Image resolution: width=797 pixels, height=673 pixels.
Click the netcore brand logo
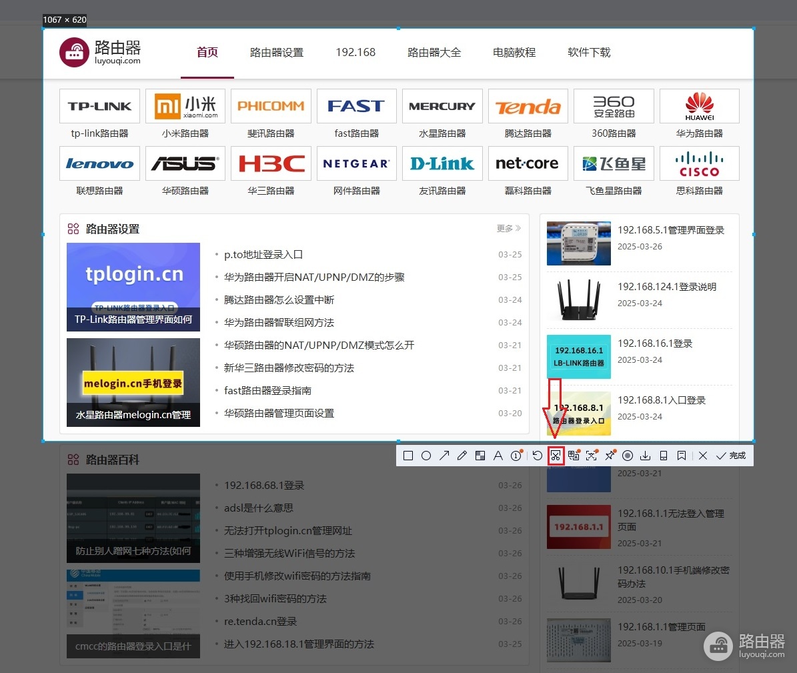528,163
